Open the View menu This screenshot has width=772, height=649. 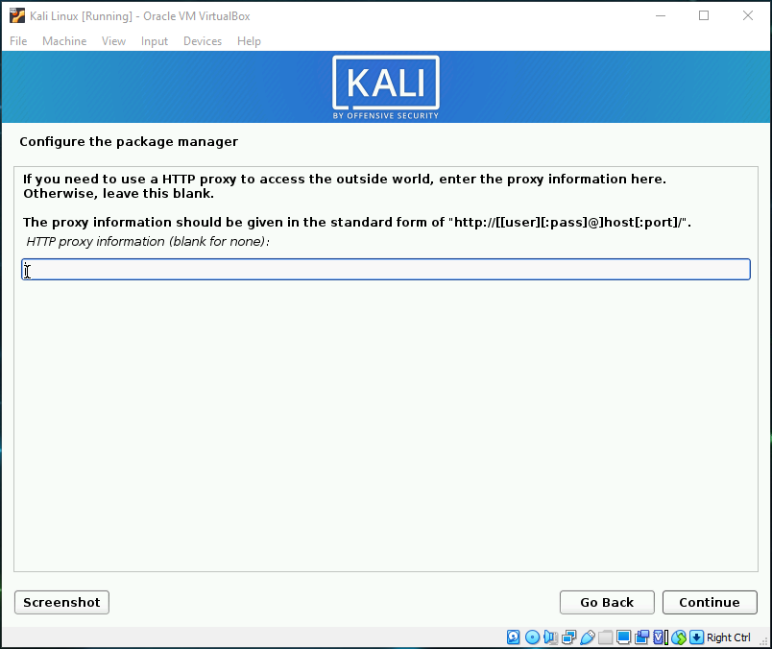[x=113, y=41]
